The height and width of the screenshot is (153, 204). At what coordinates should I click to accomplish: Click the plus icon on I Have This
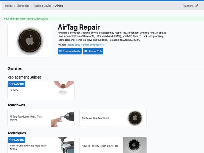[x=86, y=51]
